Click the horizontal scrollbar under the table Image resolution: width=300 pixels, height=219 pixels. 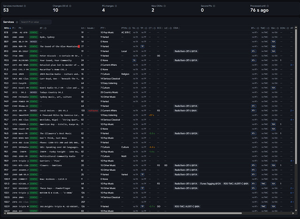(124, 213)
